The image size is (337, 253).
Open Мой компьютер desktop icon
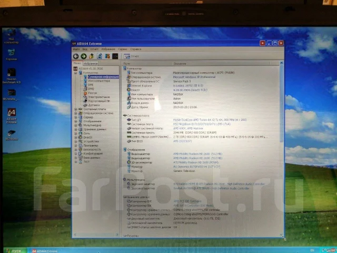(x=11, y=36)
